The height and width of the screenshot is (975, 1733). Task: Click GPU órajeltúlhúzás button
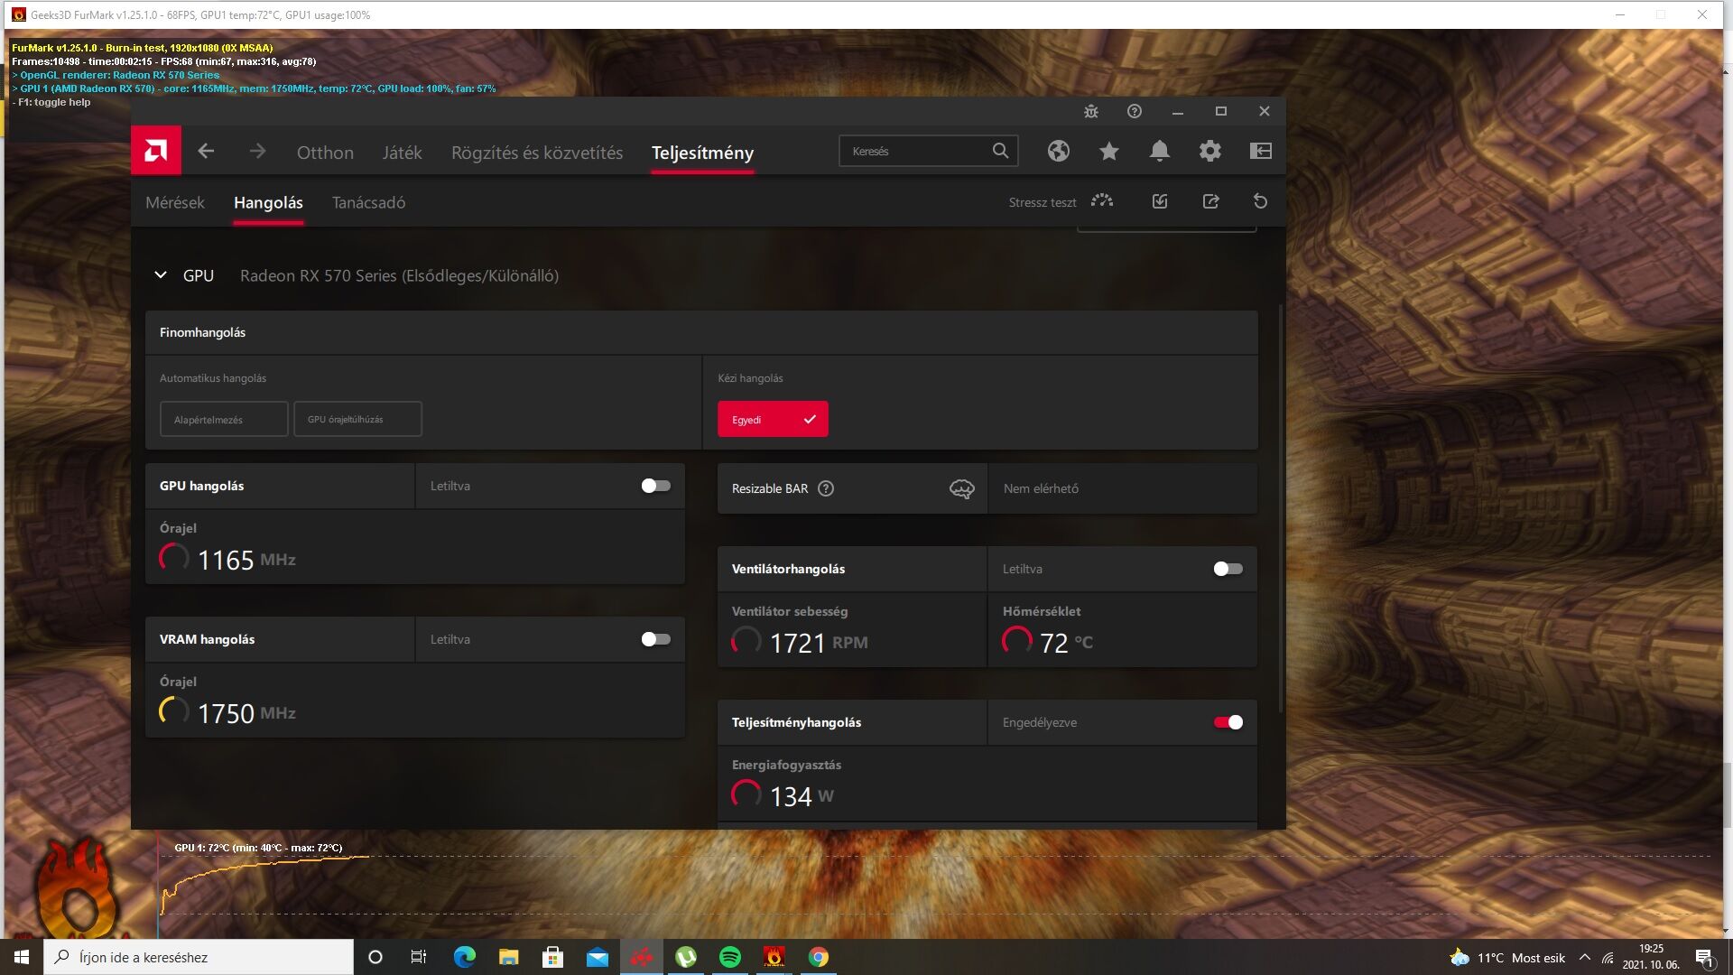click(357, 419)
